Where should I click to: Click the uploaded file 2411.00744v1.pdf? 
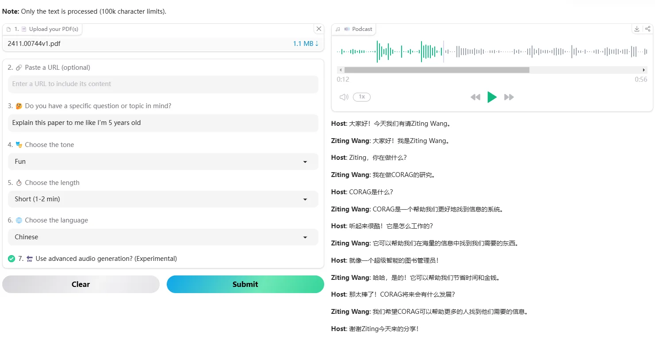pyautogui.click(x=34, y=44)
